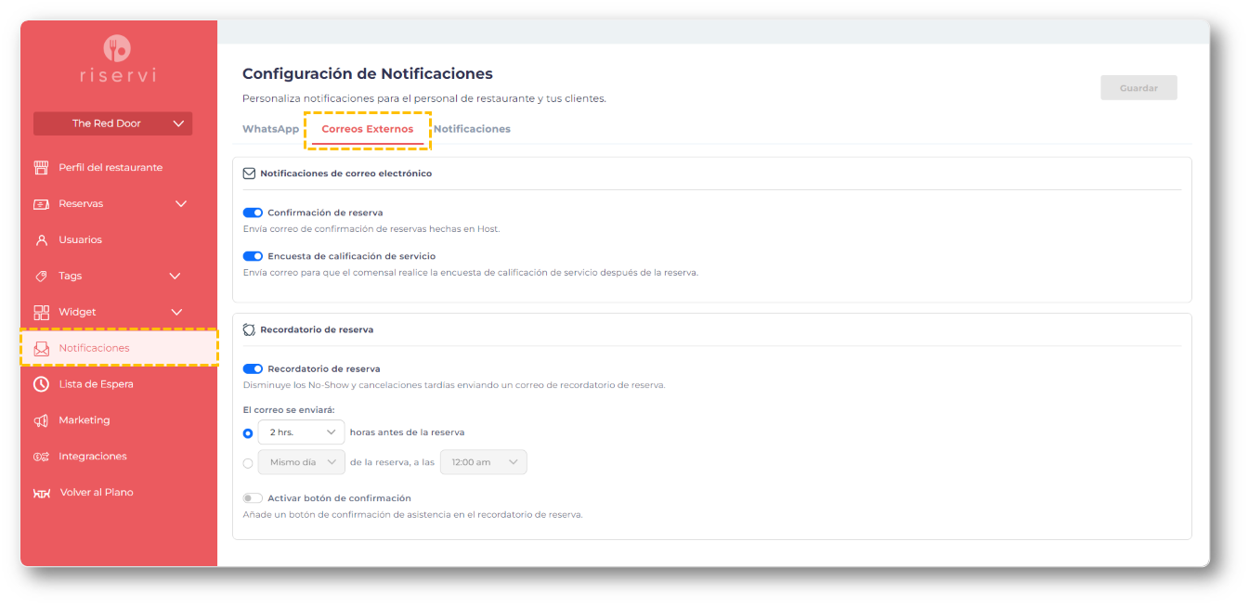
Task: Switch to the Correos Externos tab
Action: pos(368,129)
